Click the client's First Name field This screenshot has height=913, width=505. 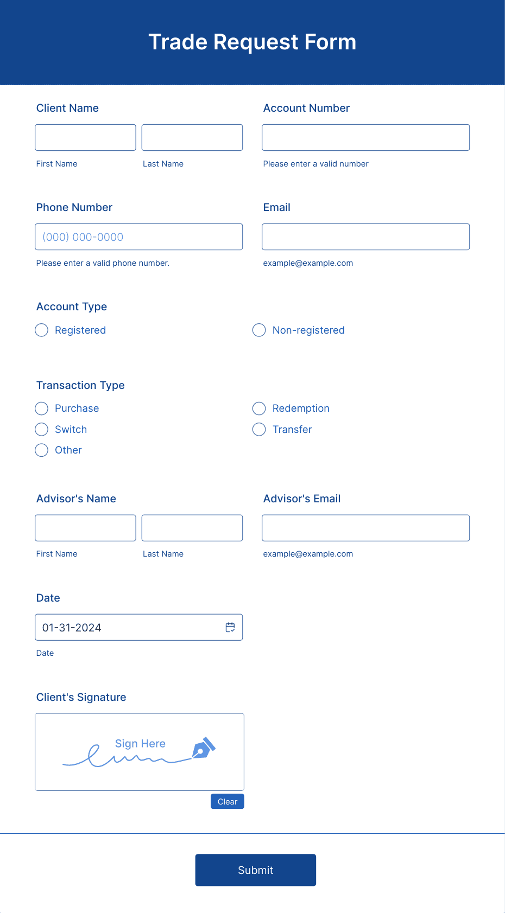pyautogui.click(x=85, y=137)
